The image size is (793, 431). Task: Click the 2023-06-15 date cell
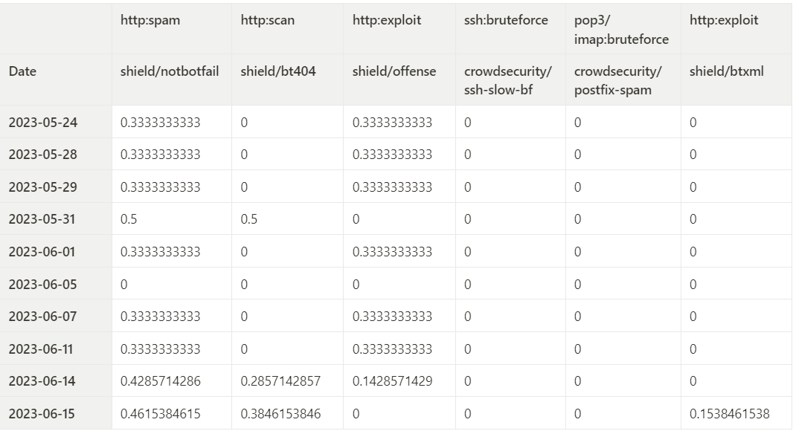point(43,413)
